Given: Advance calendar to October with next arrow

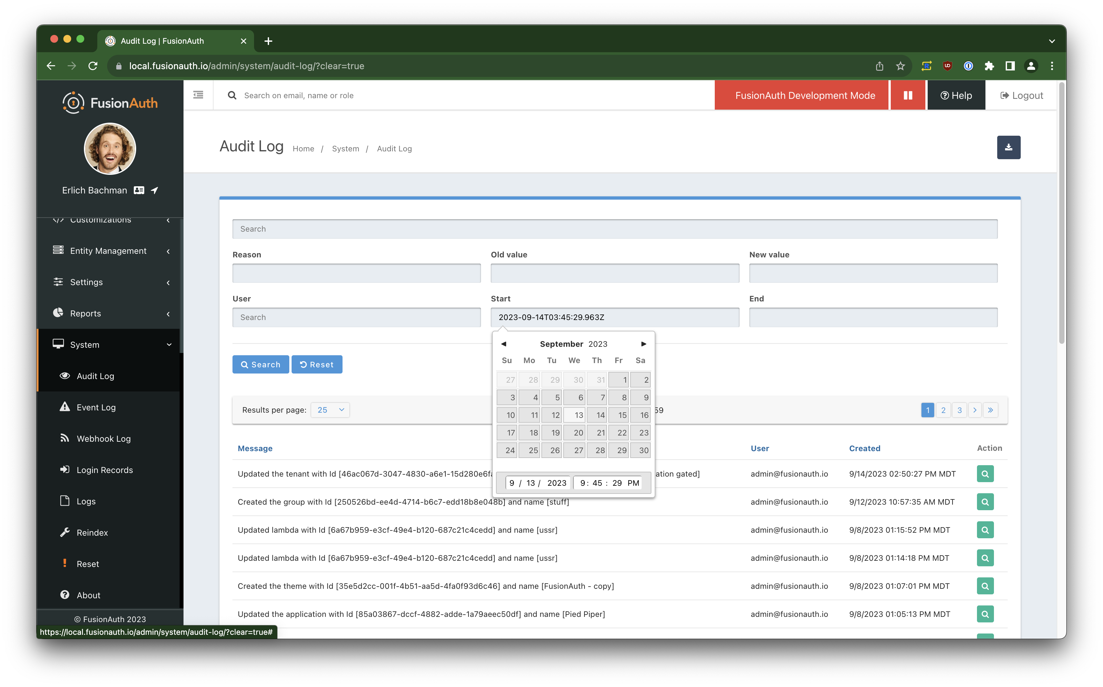Looking at the screenshot, I should [644, 344].
